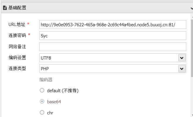Select the base64 encoder radio button
Screen dimensions: 193x117
(42, 101)
